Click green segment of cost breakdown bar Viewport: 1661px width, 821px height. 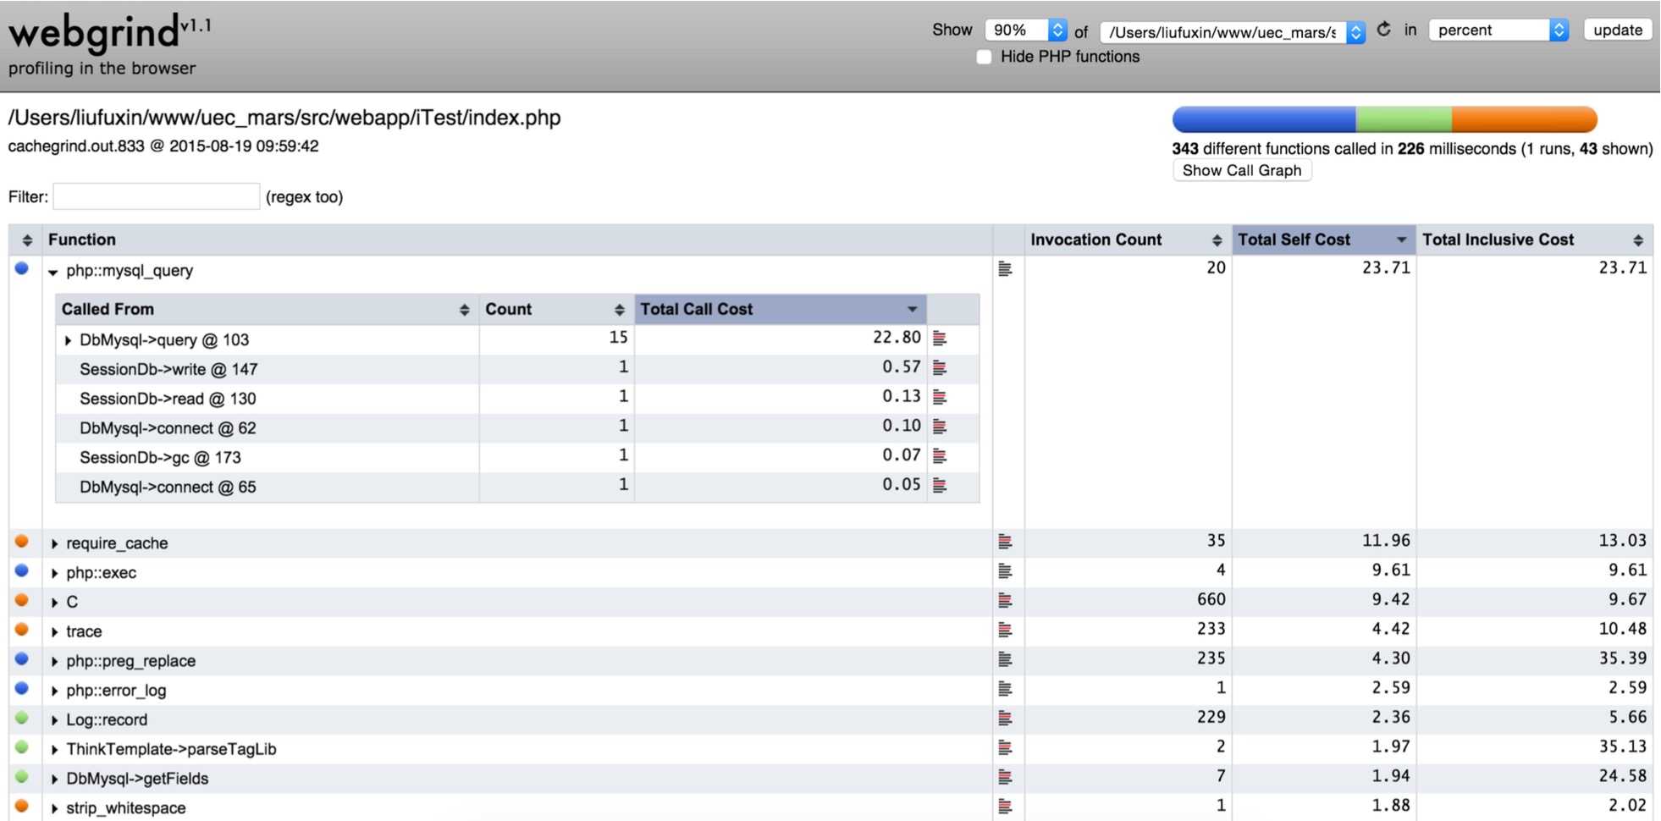[1404, 119]
